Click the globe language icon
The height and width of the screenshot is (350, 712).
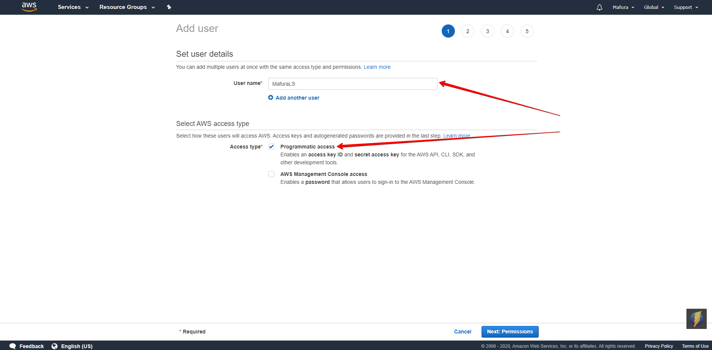(x=55, y=346)
